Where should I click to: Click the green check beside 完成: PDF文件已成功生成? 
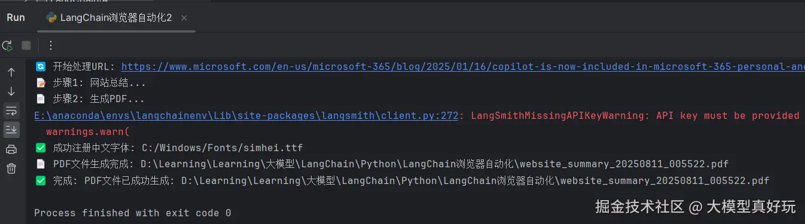pos(41,180)
